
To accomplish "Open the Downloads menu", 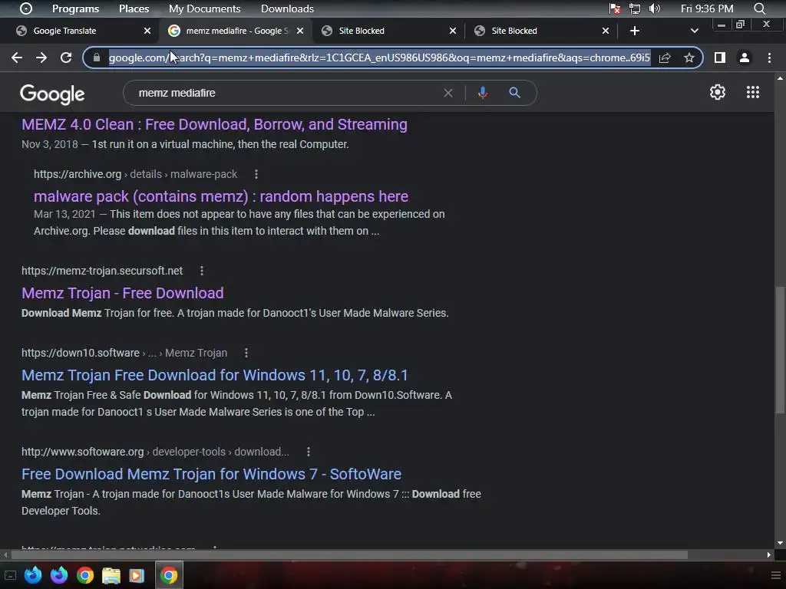I will [287, 8].
